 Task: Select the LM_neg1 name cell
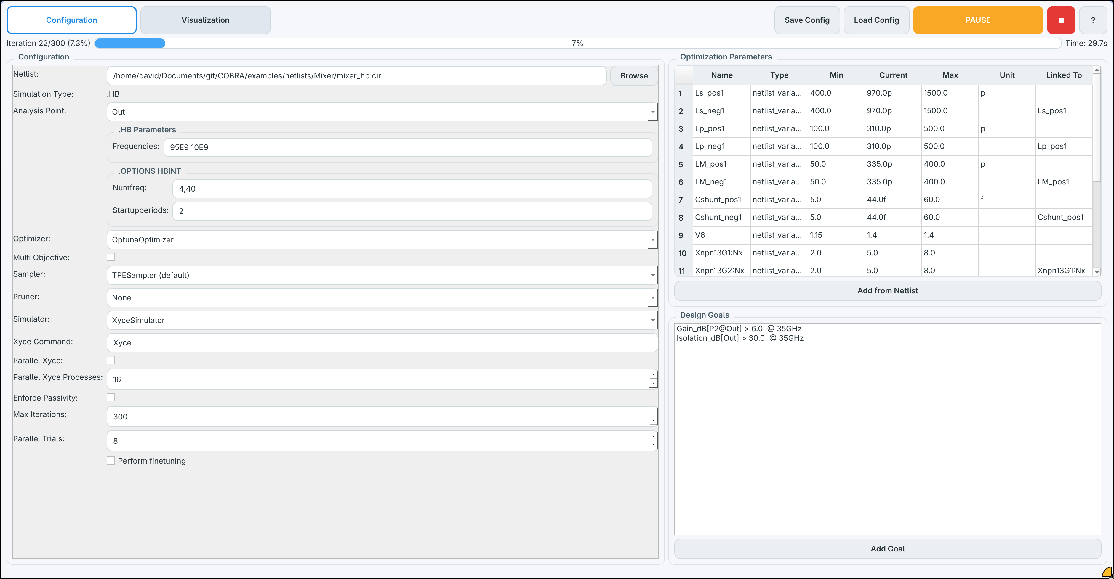[x=721, y=182]
